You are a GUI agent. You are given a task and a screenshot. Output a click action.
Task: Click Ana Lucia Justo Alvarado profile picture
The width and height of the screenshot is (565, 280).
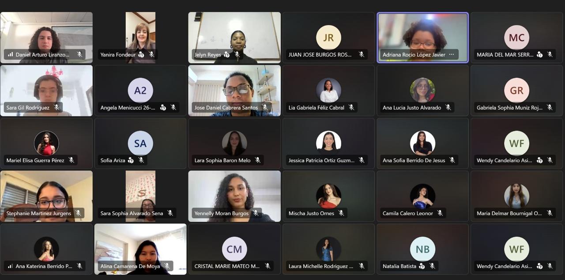422,91
